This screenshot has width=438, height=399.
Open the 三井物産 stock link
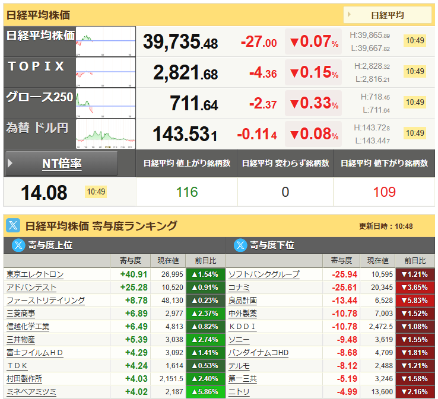[x=21, y=340]
